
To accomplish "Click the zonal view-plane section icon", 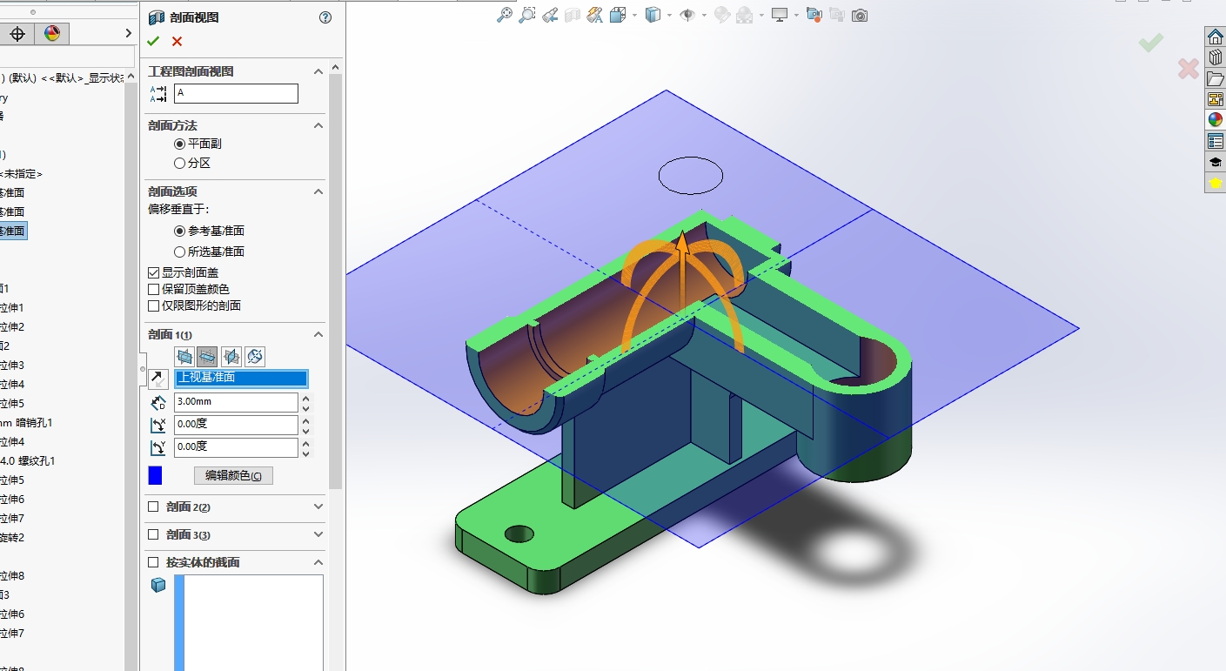I will pos(254,356).
